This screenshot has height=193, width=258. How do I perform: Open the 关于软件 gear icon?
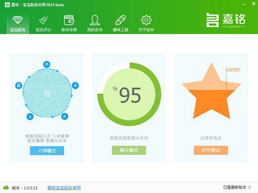coord(146,20)
